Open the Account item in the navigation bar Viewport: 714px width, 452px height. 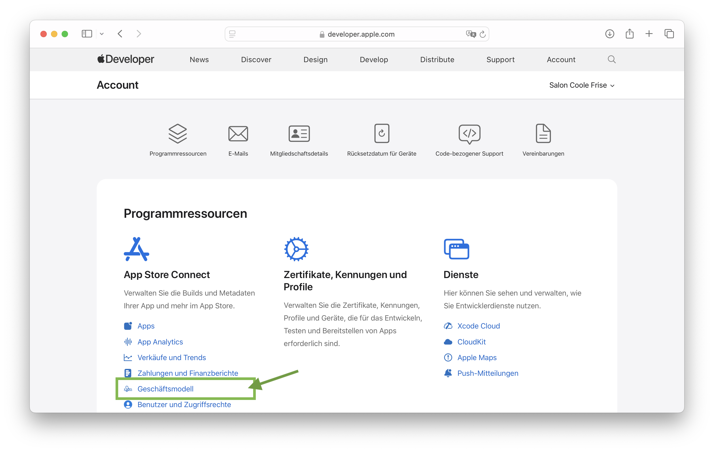click(x=561, y=59)
